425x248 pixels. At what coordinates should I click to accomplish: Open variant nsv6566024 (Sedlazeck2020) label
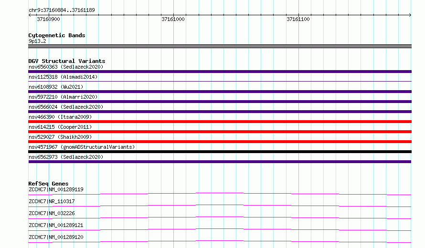pyautogui.click(x=66, y=107)
